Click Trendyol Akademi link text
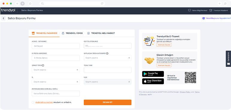Image resolution: width=231 pixels, height=110 pixels. click(221, 10)
